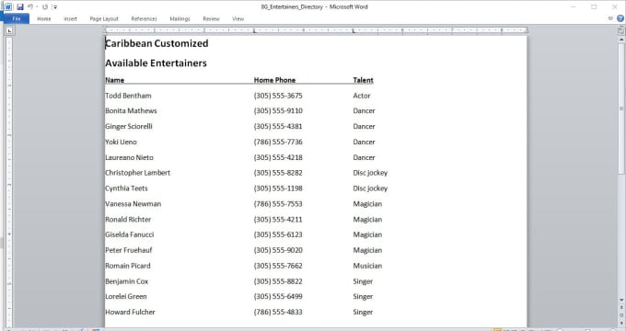Click 'Magician' in Peter Fruehauf's row
Viewport: 626px width, 331px height.
[x=367, y=250]
